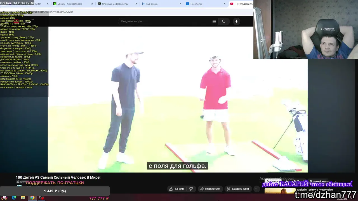
Task: Open File Explorer from the taskbar
Action: 23,198
